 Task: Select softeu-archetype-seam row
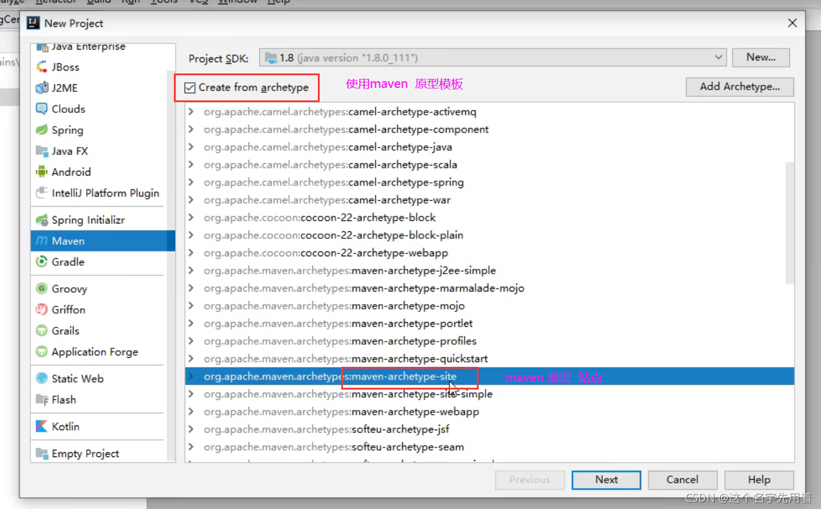(x=489, y=447)
